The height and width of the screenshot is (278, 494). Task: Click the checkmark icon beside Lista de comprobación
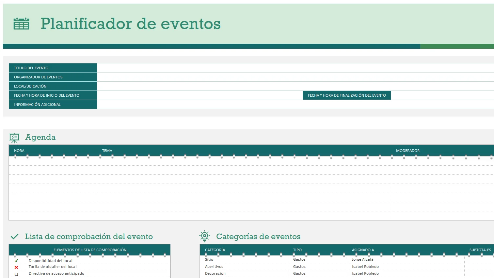[x=15, y=237]
